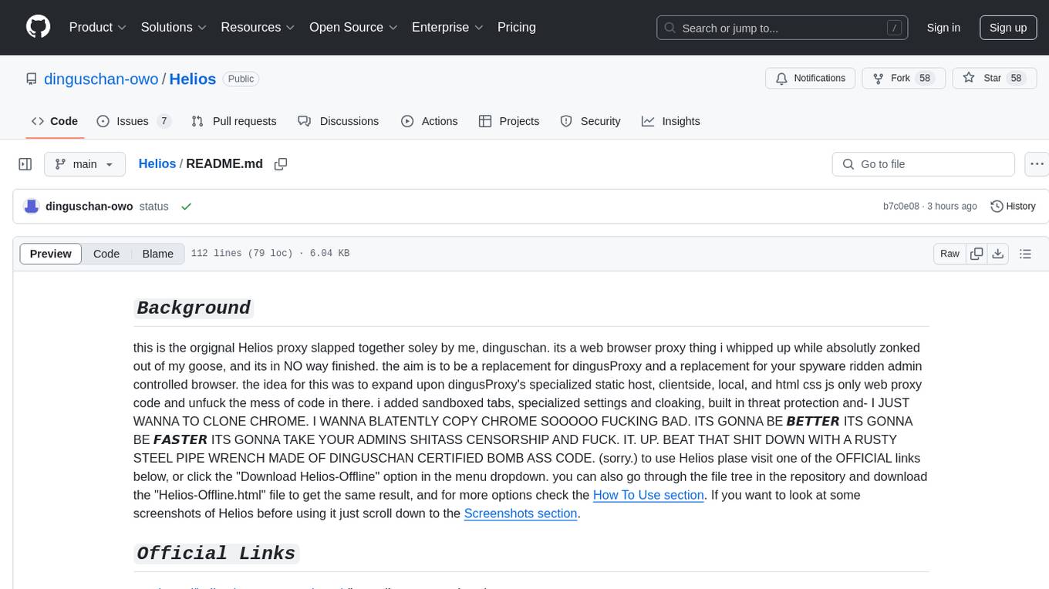Viewport: 1049px width, 589px height.
Task: Expand the Solutions menu
Action: coord(174,27)
